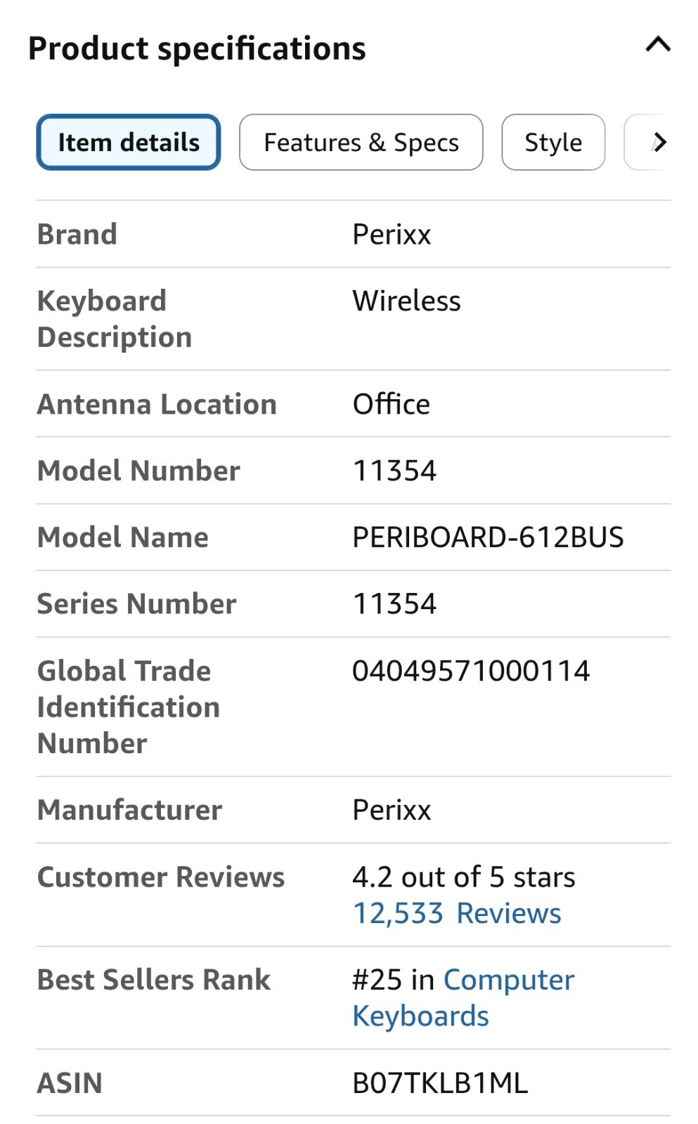Select the Office antenna location value
This screenshot has height=1124, width=698.
pyautogui.click(x=391, y=404)
